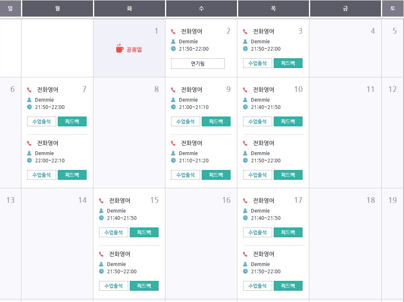Select the 금 weekday column header
The height and width of the screenshot is (302, 404).
345,9
